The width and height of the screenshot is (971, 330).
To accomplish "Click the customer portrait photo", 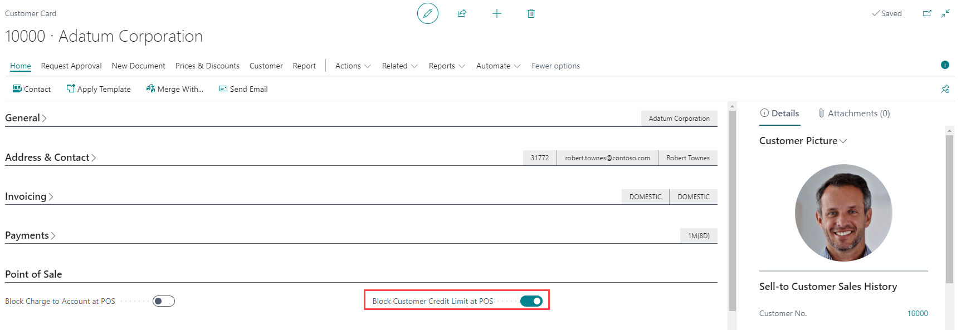I will 843,213.
